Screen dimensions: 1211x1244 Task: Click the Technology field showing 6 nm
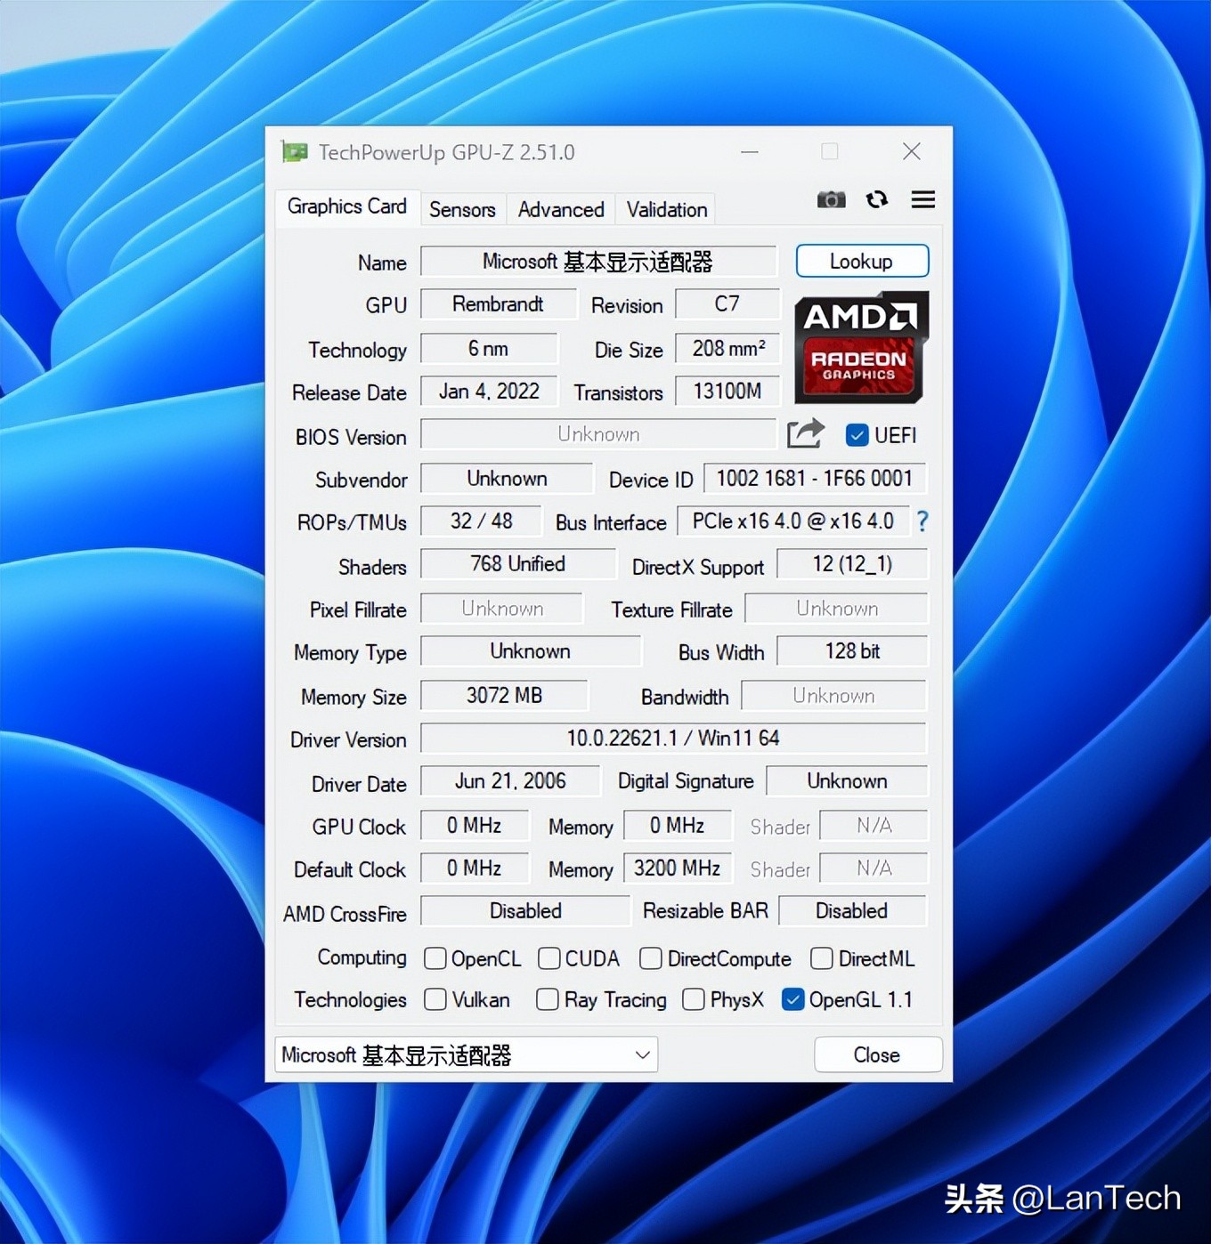489,348
